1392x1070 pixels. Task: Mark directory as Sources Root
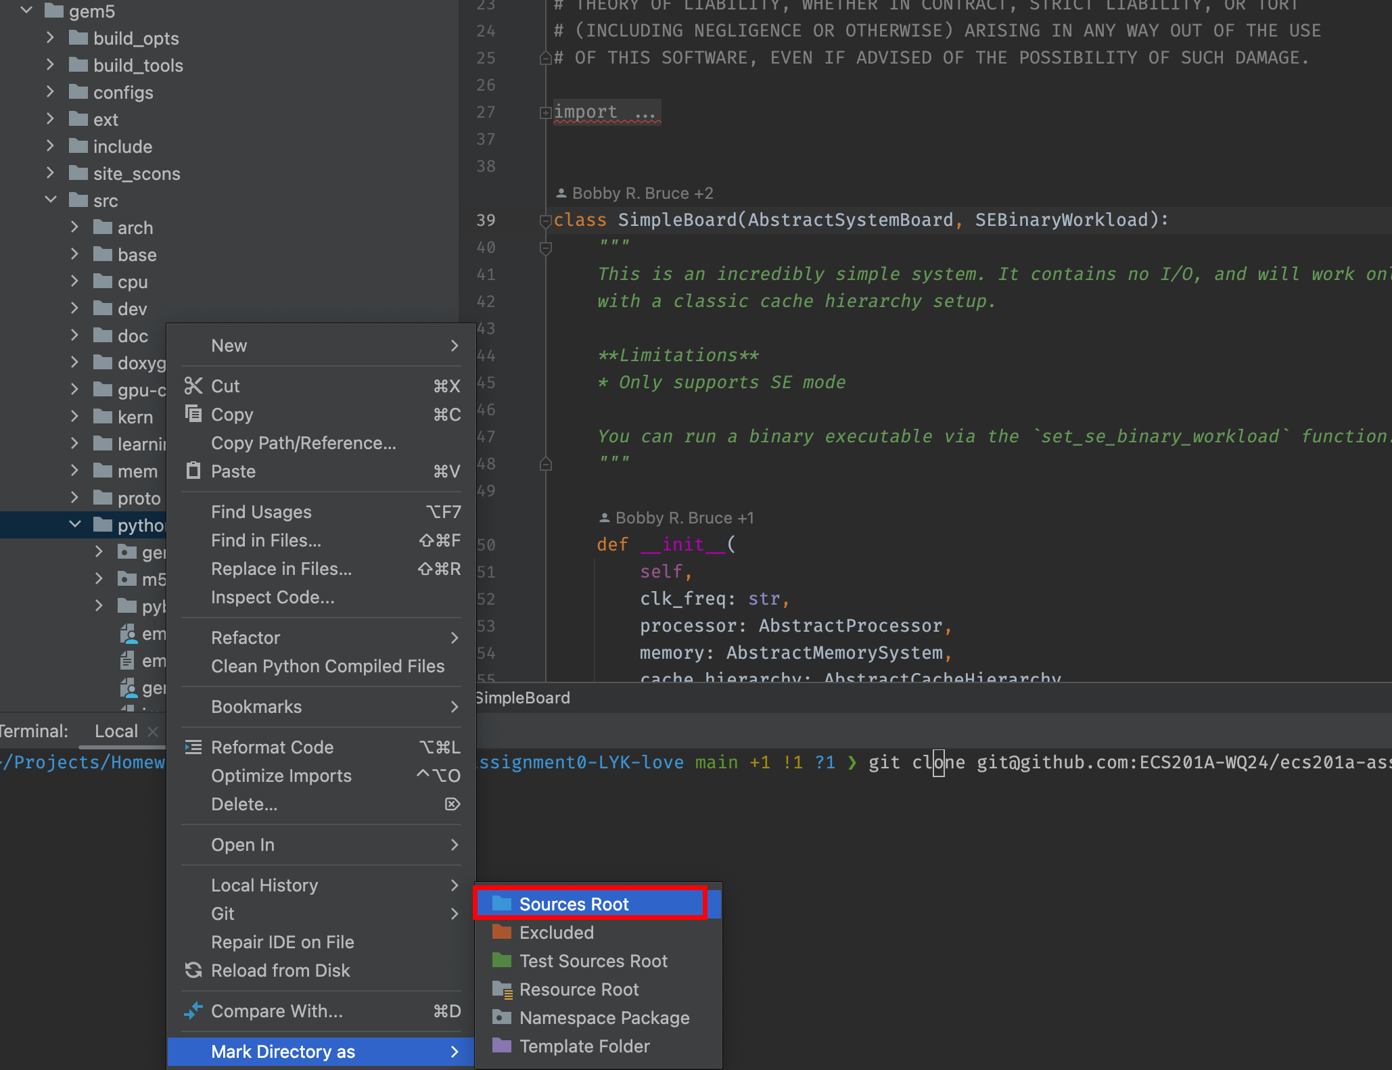pos(574,904)
